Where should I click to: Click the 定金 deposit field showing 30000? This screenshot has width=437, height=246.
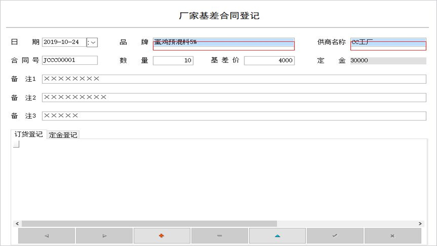[387, 60]
